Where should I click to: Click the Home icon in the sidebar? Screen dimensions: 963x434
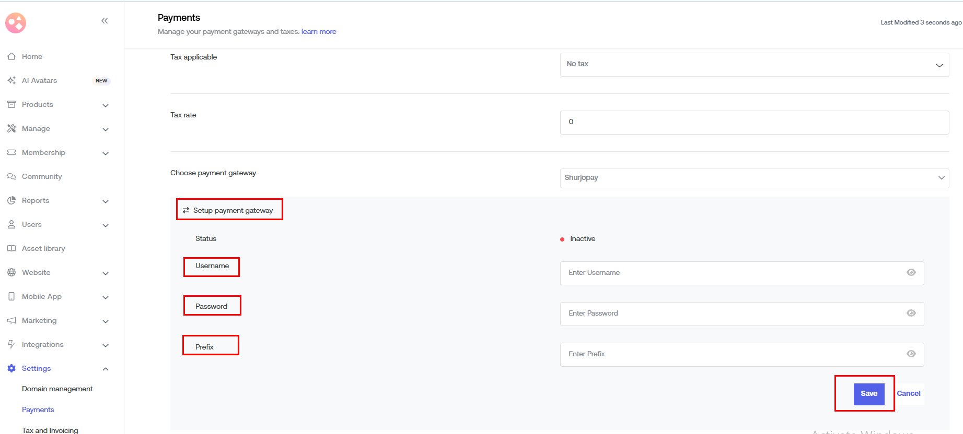[x=11, y=56]
